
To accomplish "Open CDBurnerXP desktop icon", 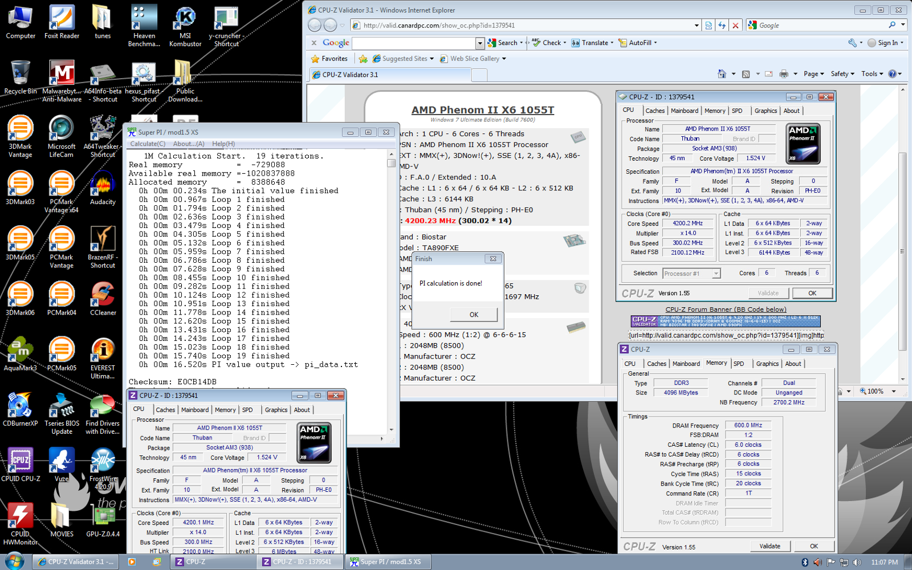I will pyautogui.click(x=21, y=409).
